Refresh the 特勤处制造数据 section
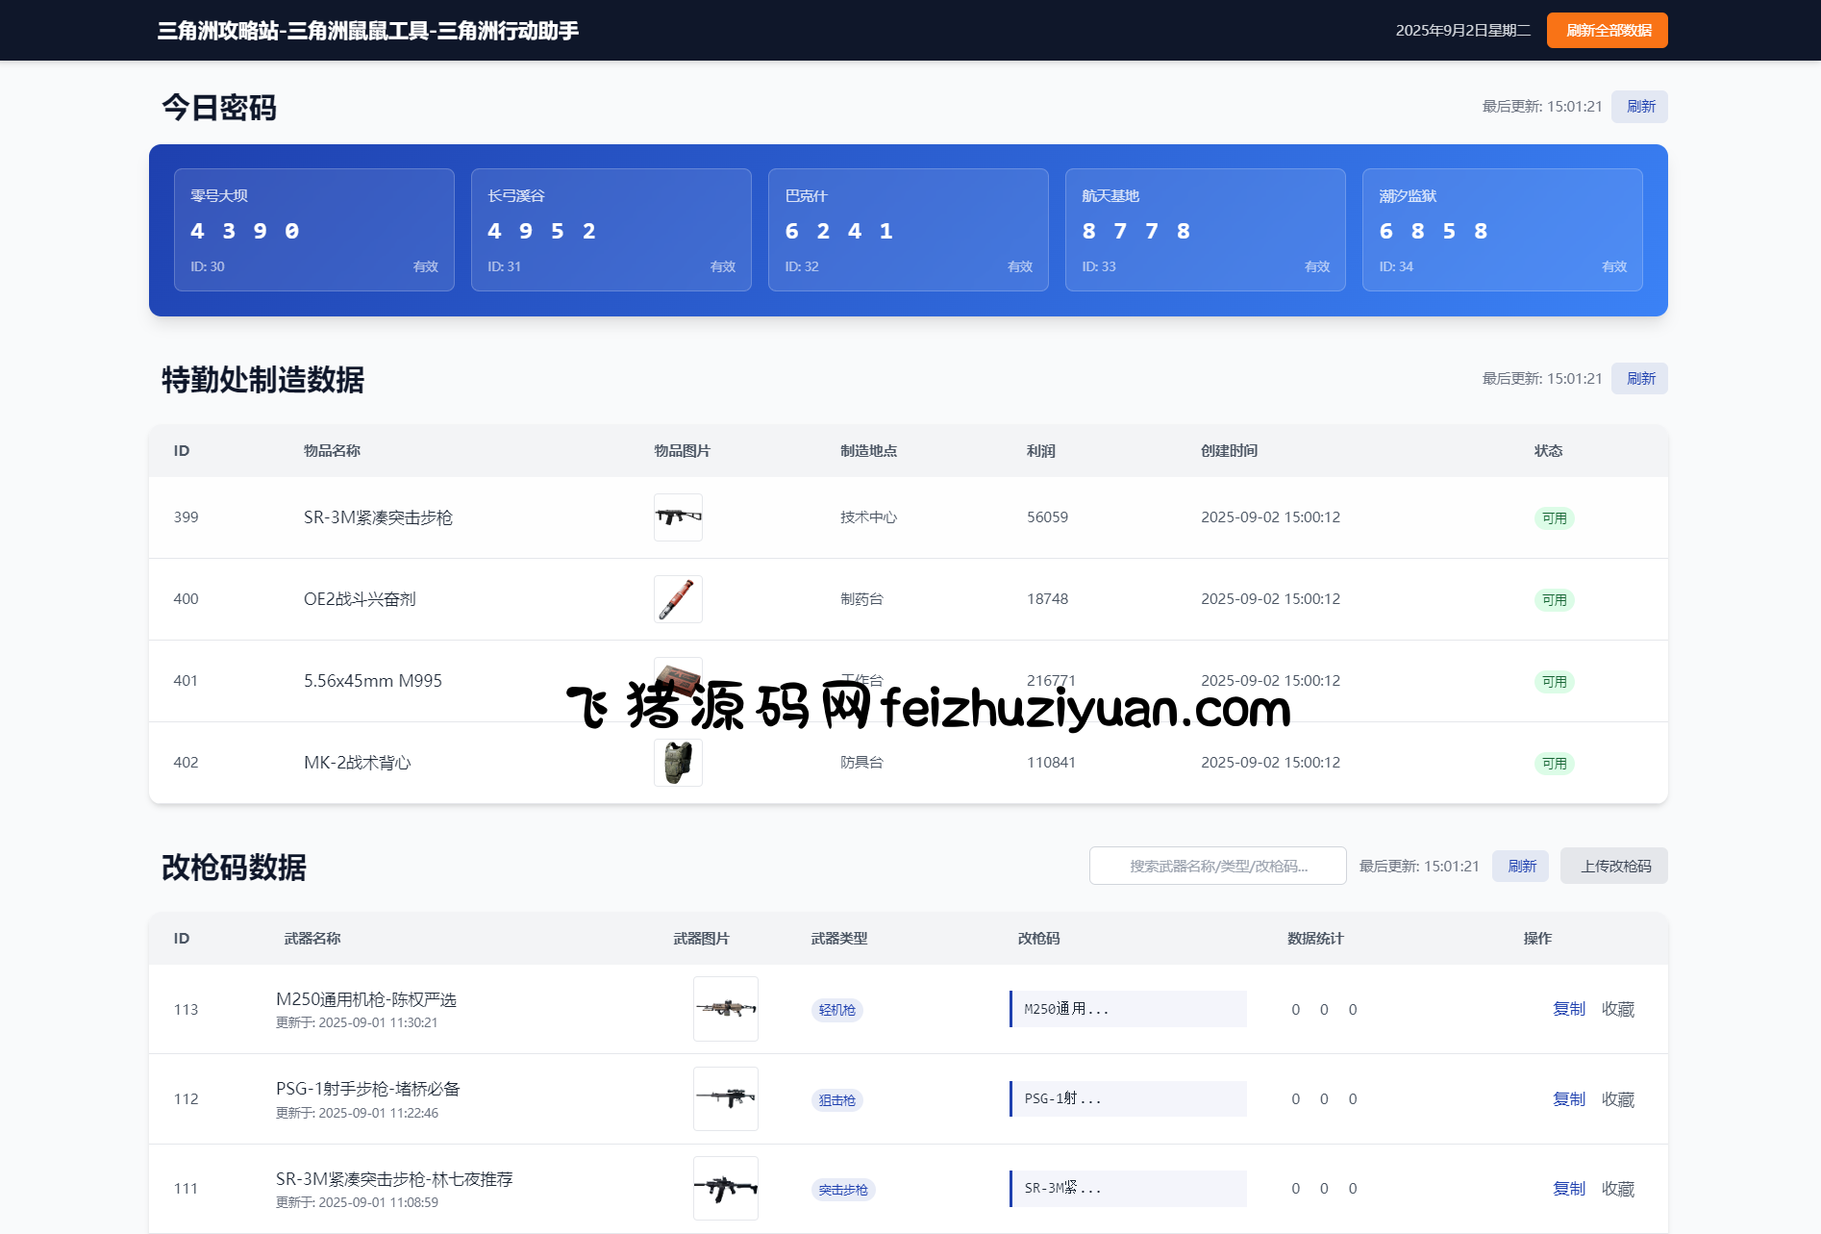 point(1639,379)
